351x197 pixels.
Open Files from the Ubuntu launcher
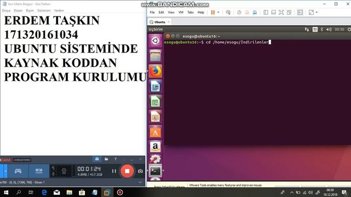point(155,56)
